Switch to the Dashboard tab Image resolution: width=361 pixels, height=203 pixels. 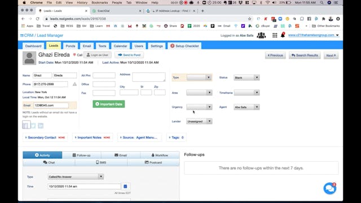pyautogui.click(x=33, y=46)
